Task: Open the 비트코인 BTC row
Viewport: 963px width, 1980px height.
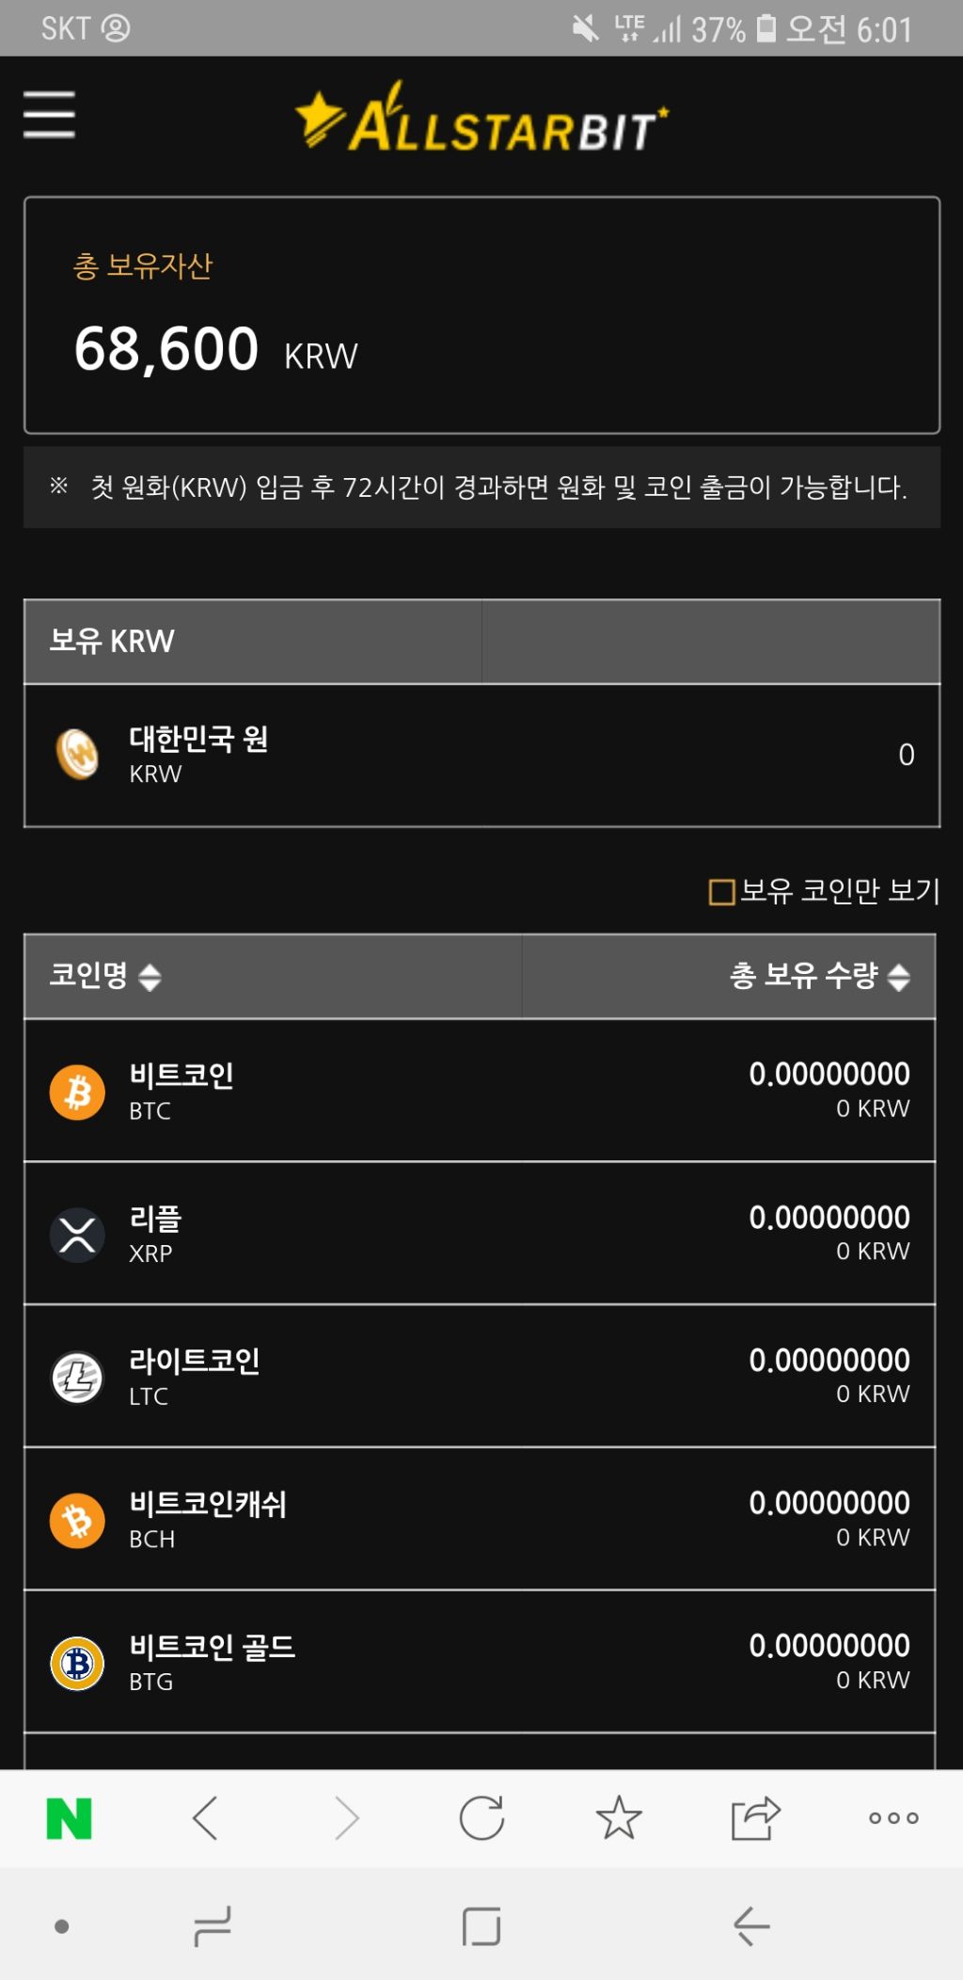Action: click(x=480, y=1091)
